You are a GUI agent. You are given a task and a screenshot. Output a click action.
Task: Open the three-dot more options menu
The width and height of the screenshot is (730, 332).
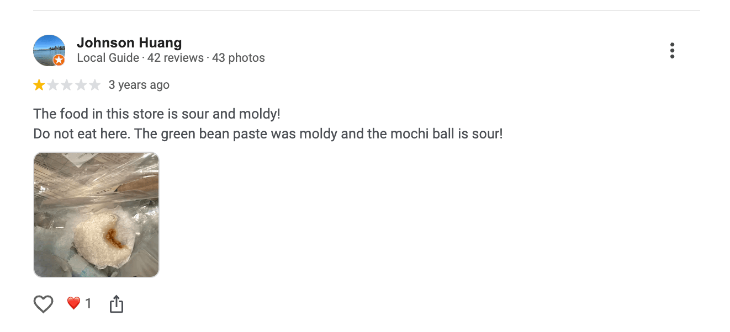tap(672, 51)
